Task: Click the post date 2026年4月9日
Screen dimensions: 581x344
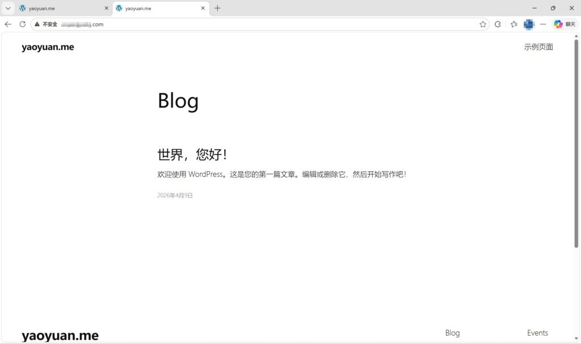Action: pos(175,196)
